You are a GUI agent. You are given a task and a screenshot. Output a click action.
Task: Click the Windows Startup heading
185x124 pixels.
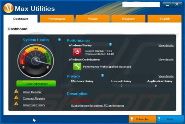tap(80, 45)
